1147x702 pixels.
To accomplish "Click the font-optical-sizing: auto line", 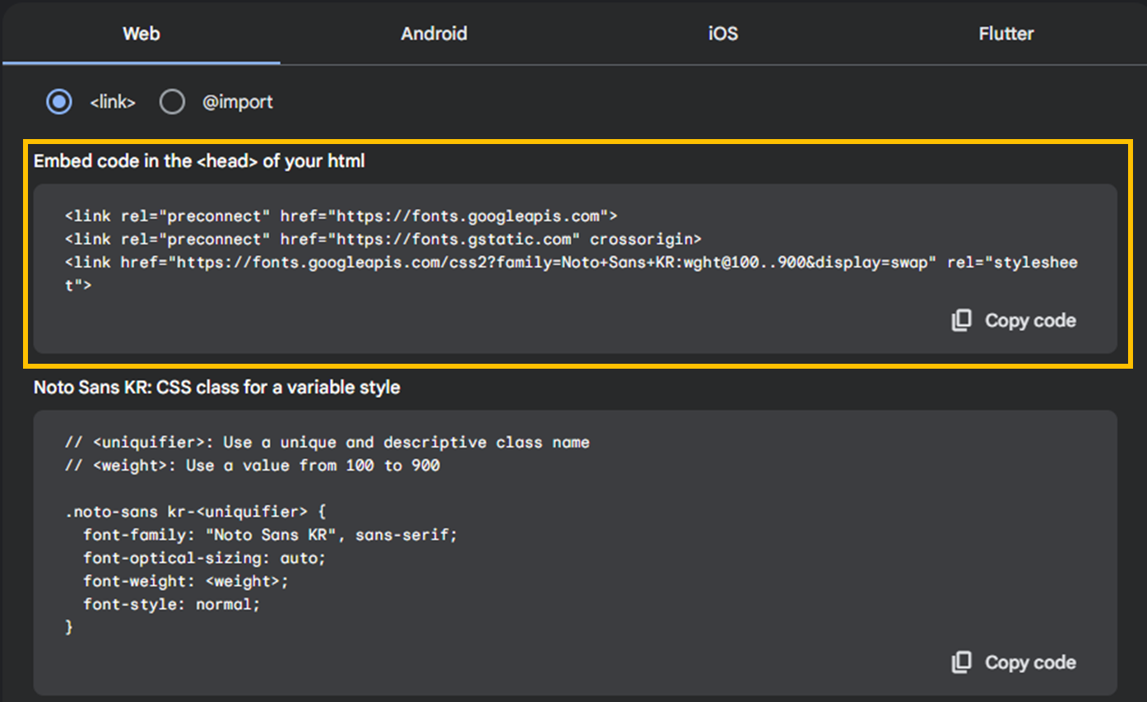I will pyautogui.click(x=204, y=558).
